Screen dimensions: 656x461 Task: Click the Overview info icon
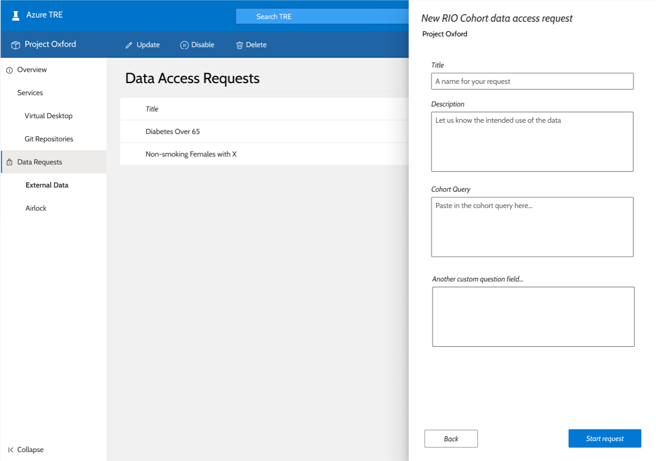[x=9, y=70]
